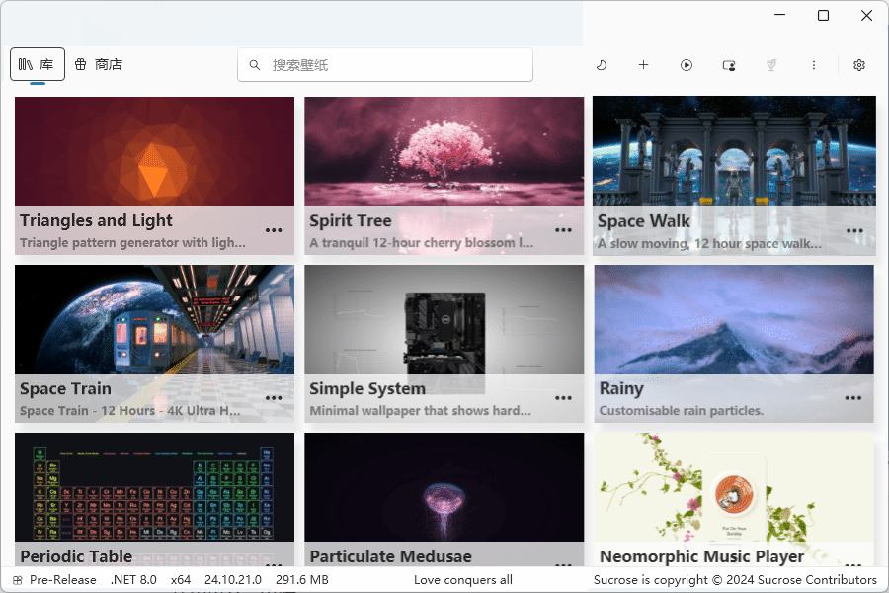
Task: Click 'x64' in the status bar
Action: pyautogui.click(x=181, y=580)
